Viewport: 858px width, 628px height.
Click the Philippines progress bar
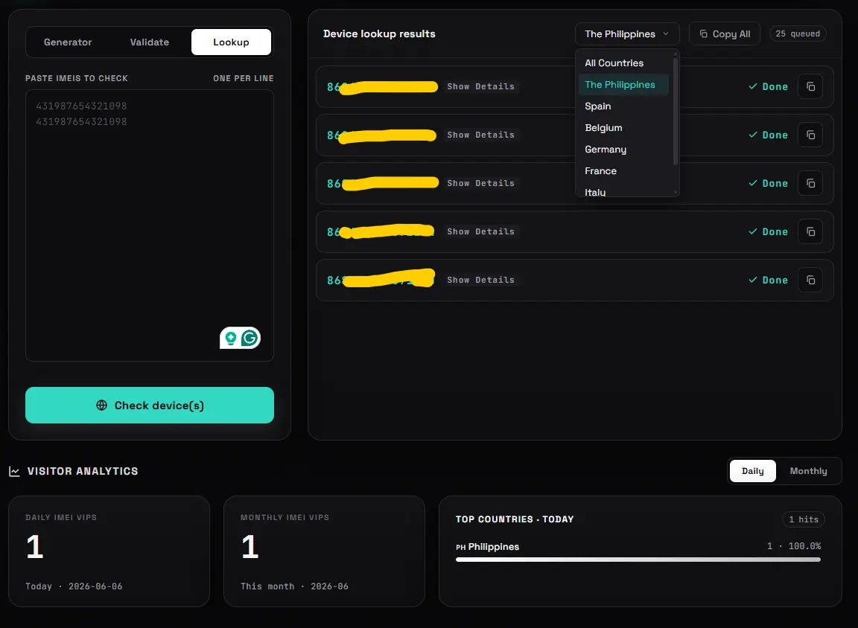(638, 560)
